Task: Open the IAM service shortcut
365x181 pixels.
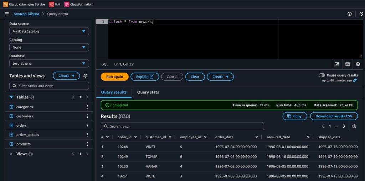Action: pyautogui.click(x=55, y=4)
